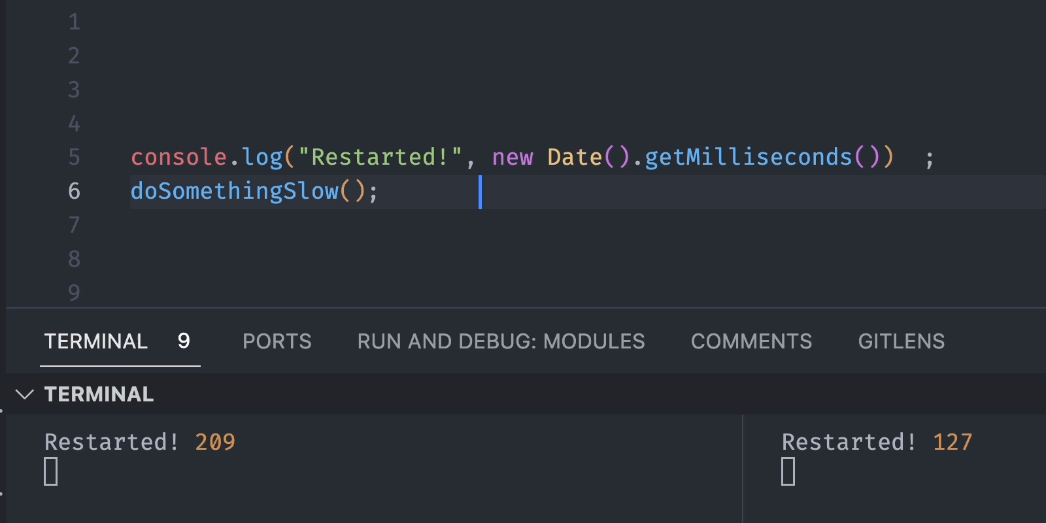Viewport: 1046px width, 523px height.
Task: Click line number 1 in the gutter
Action: pyautogui.click(x=74, y=22)
